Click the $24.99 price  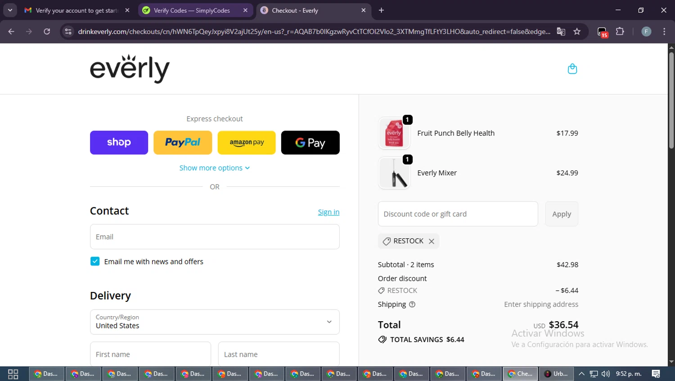[x=567, y=173]
